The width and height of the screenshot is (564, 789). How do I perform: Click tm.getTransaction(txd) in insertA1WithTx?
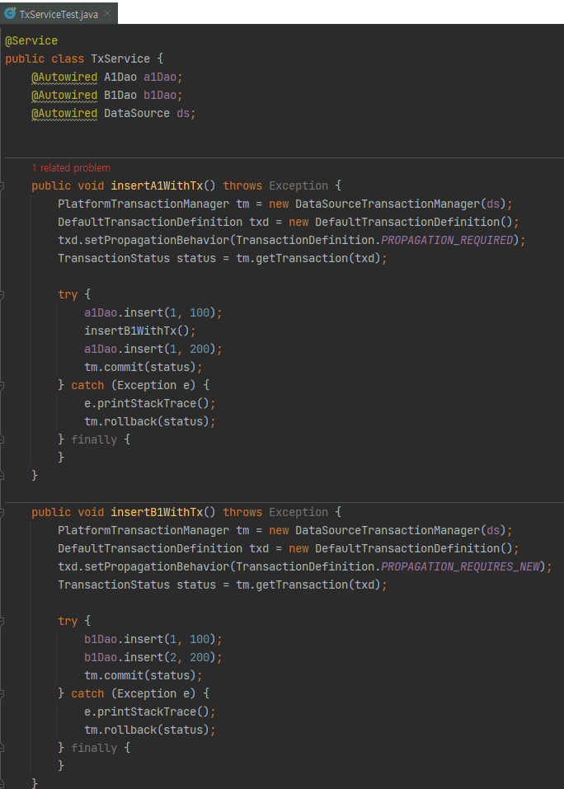(x=308, y=258)
